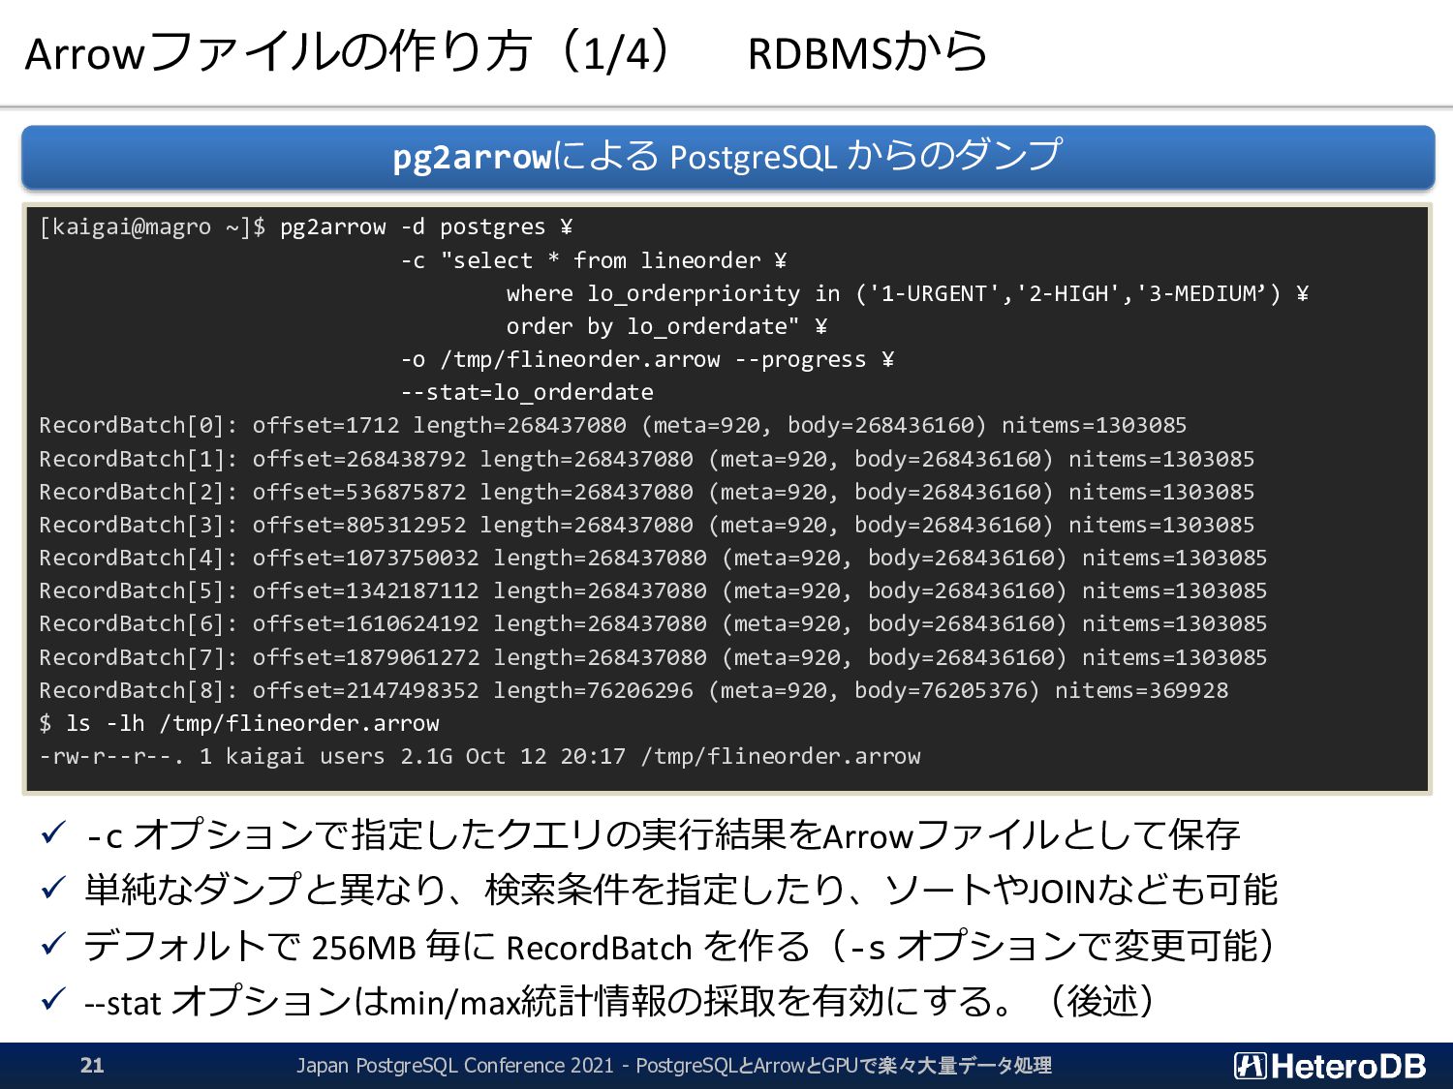The image size is (1453, 1089).
Task: Click the 'where lo_orderpriority in' line
Action: (x=908, y=293)
